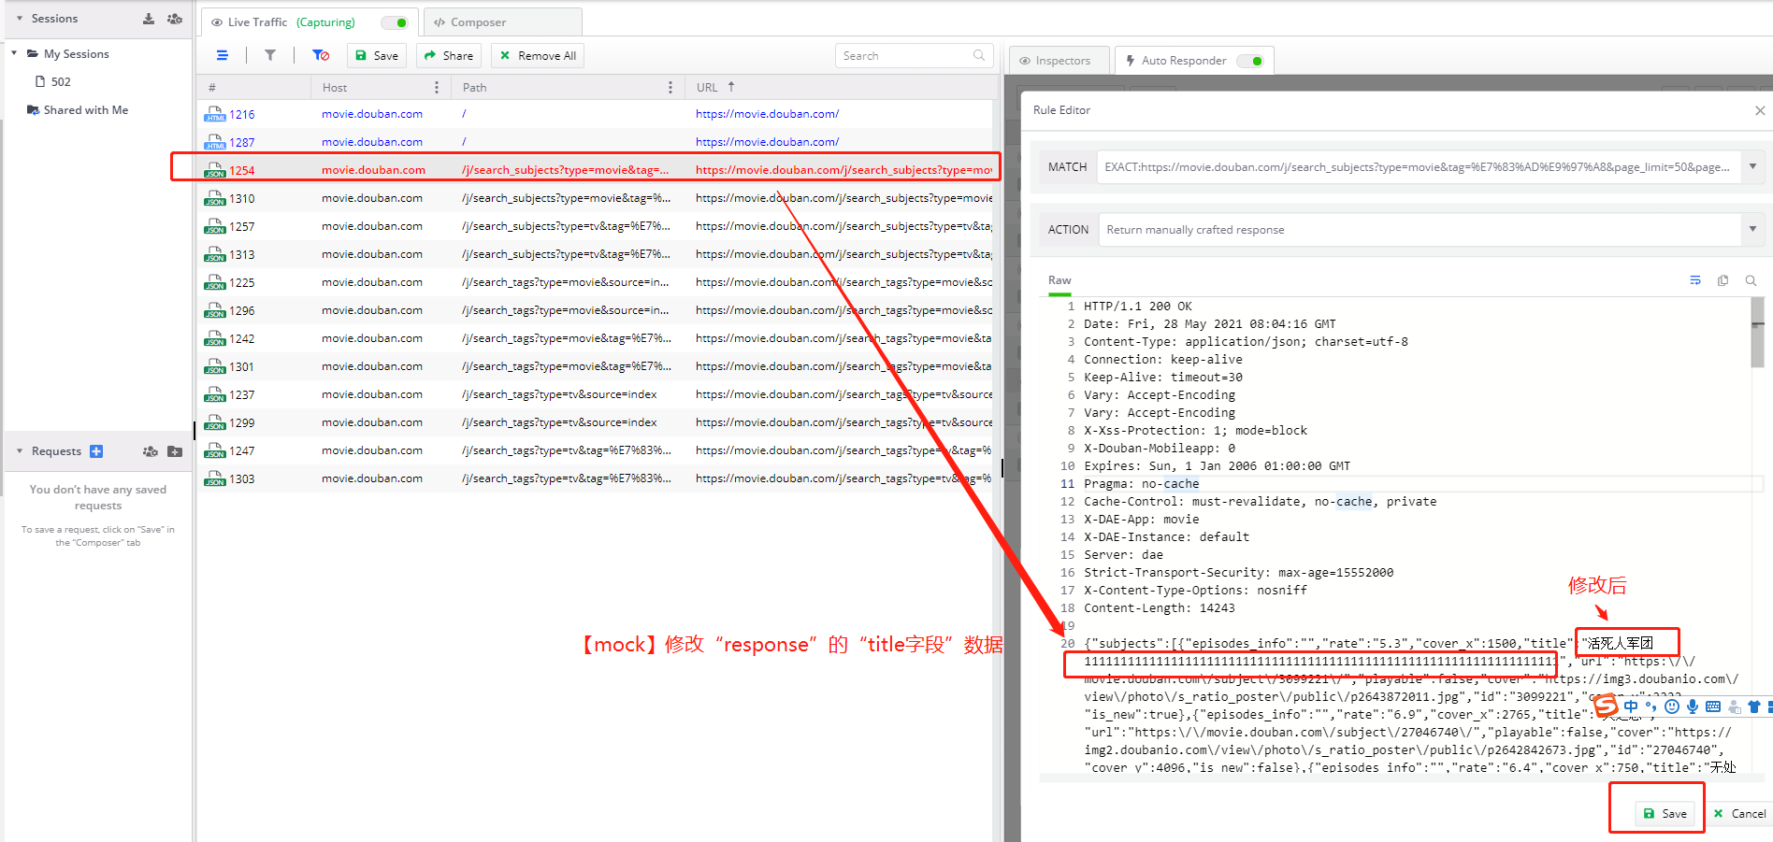Click the Remove All button
The image size is (1773, 842).
538,56
